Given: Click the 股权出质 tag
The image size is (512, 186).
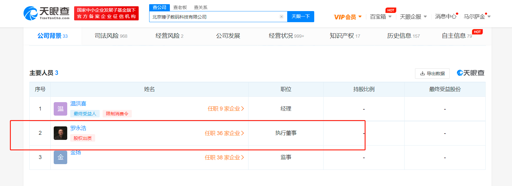Looking at the screenshot, I should (83, 138).
